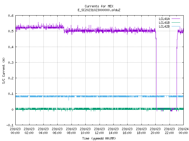Click the purple LCL41A step-down near 07:00
This screenshot has width=189, height=141.
(x=64, y=29)
